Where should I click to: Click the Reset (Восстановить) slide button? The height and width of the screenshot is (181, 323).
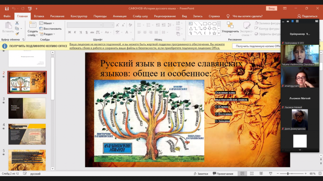pos(50,29)
